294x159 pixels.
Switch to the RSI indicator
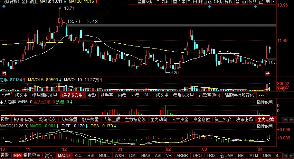coord(91,156)
